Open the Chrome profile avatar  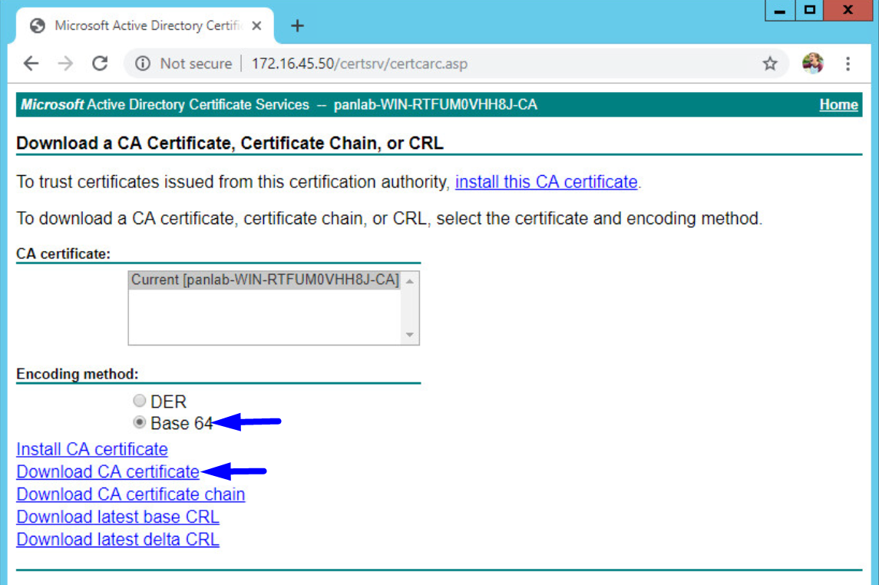[814, 64]
